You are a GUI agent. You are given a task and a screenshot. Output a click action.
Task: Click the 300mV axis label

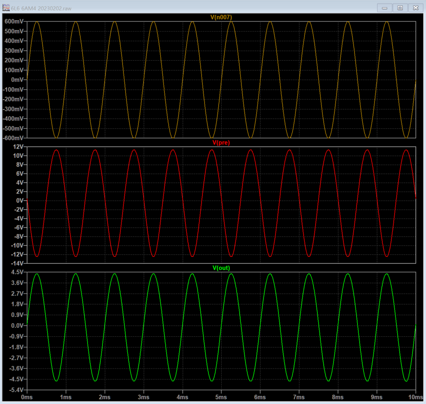pyautogui.click(x=13, y=51)
